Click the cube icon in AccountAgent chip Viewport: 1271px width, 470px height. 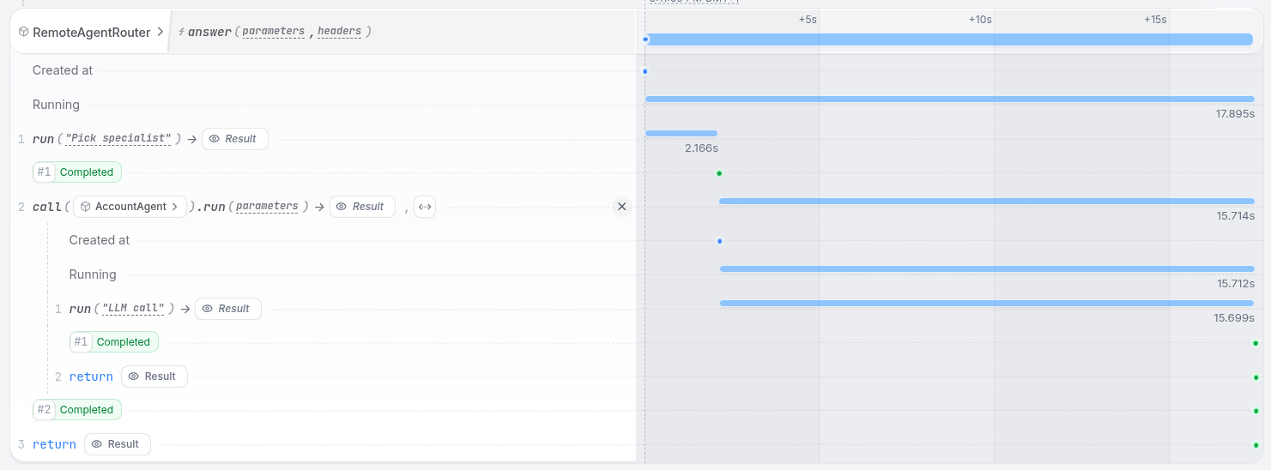pos(86,207)
